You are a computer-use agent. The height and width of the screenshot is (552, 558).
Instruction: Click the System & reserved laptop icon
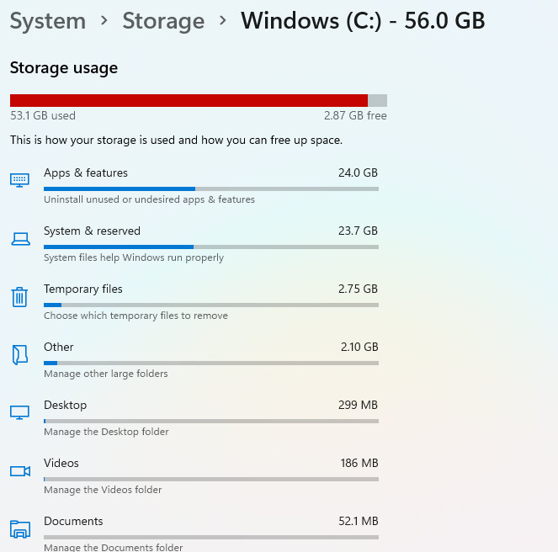pyautogui.click(x=19, y=239)
